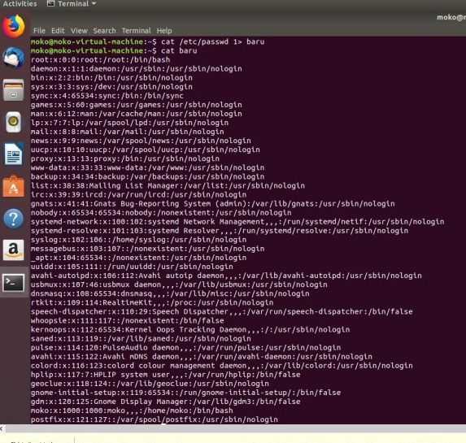Viewport: 466px width, 443px height.
Task: Open the Activities overview
Action: 20,4
